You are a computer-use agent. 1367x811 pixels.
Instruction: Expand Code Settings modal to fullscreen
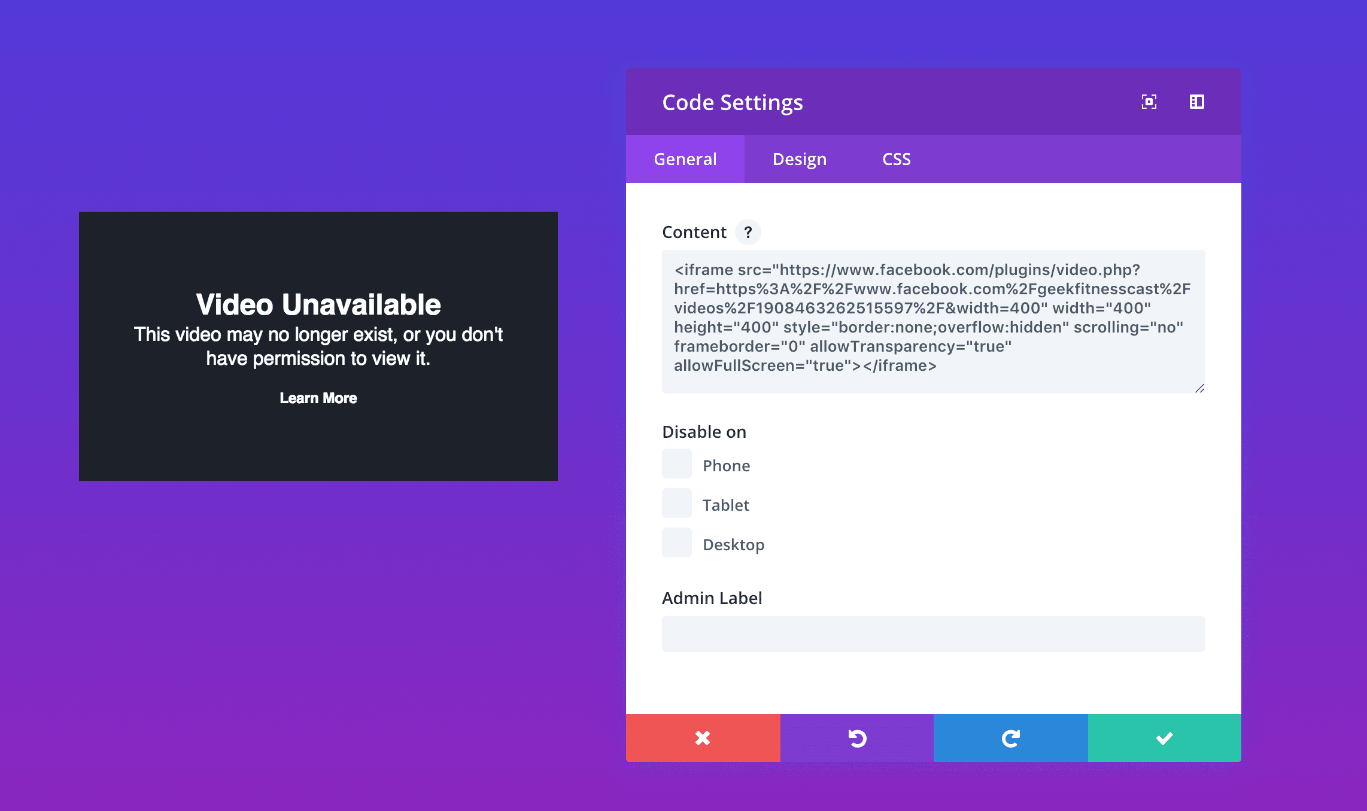(x=1149, y=102)
